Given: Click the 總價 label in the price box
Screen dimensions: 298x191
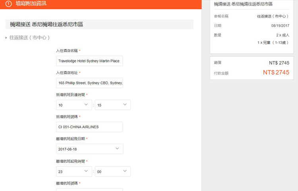Looking at the screenshot, I should pyautogui.click(x=218, y=63).
